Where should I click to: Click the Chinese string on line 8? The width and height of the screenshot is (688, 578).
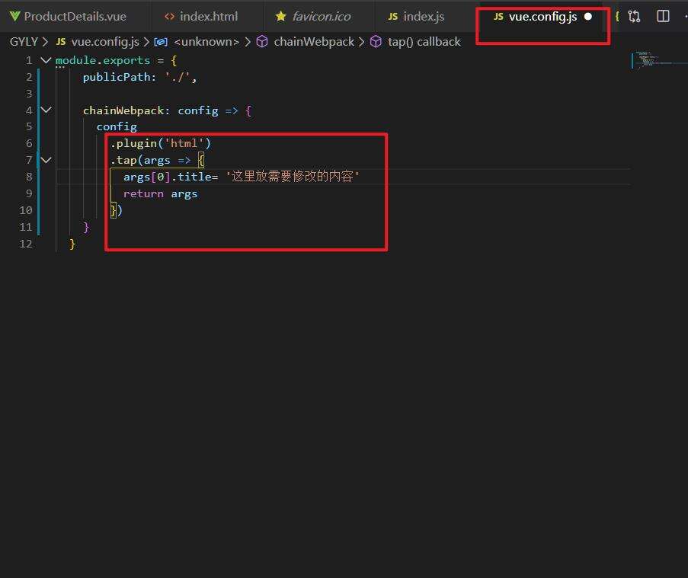pyautogui.click(x=293, y=177)
